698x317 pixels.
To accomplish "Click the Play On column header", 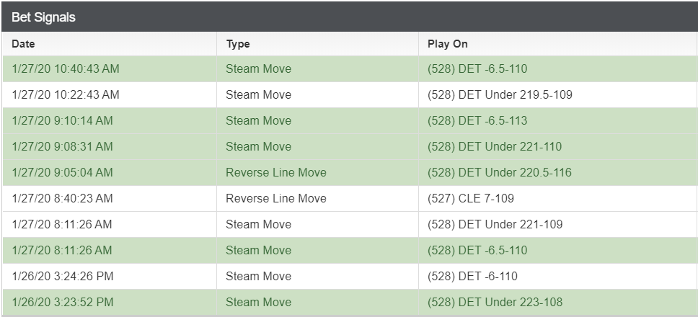I will pos(447,44).
